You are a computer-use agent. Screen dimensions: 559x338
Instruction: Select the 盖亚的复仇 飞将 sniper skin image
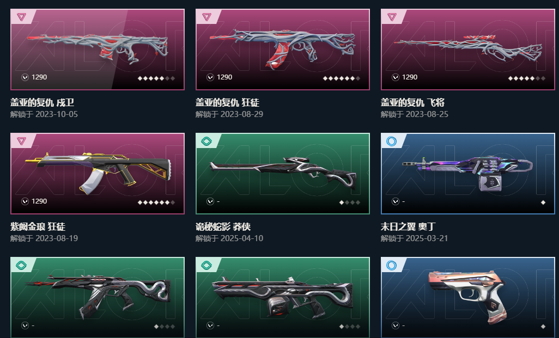[467, 48]
